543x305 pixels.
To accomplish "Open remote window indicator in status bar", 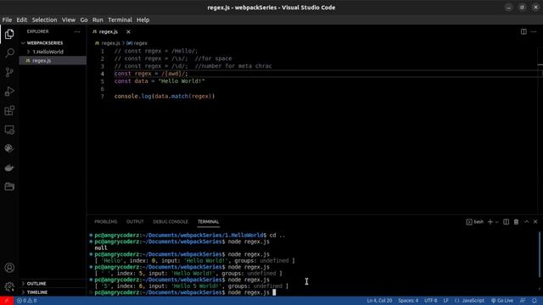I will (7, 301).
